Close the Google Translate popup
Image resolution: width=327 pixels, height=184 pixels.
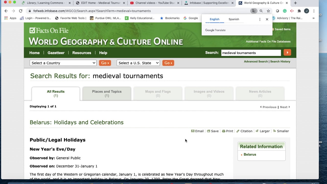[267, 19]
